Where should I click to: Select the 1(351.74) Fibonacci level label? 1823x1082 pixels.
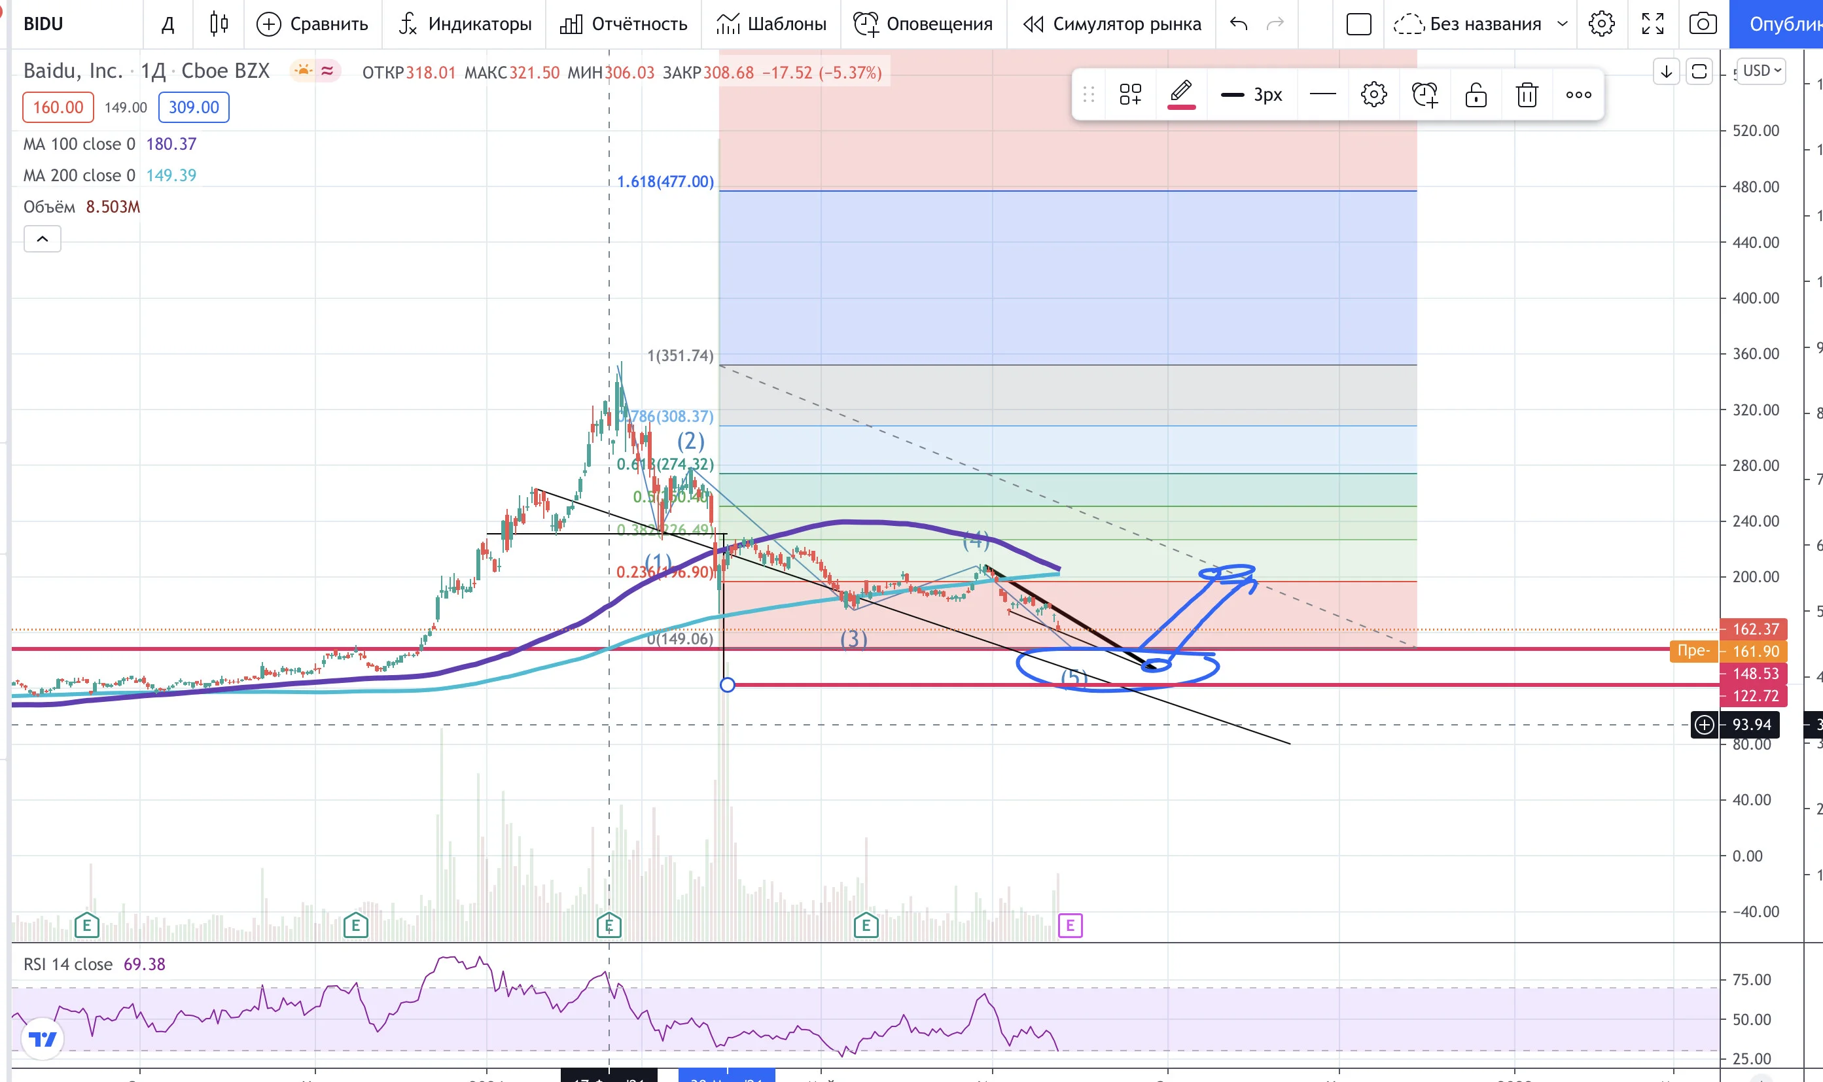click(x=681, y=356)
